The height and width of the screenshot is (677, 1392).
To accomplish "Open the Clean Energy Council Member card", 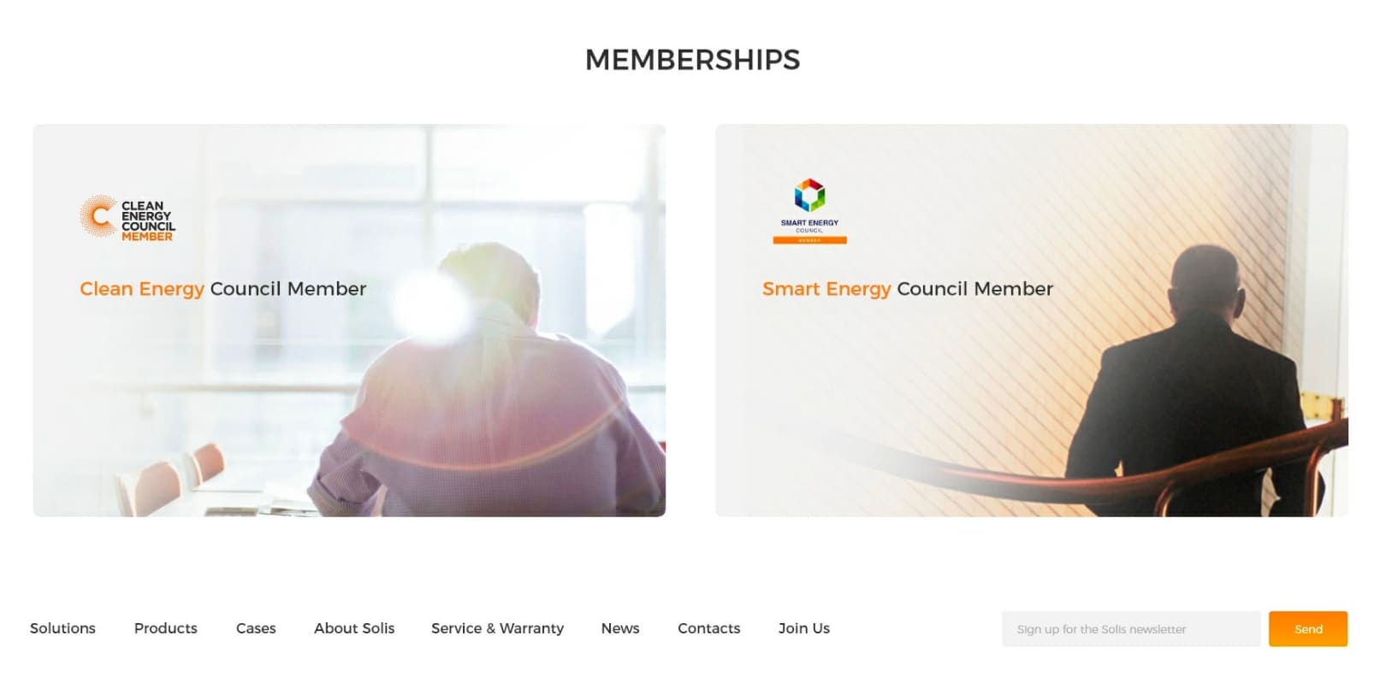I will pyautogui.click(x=349, y=321).
